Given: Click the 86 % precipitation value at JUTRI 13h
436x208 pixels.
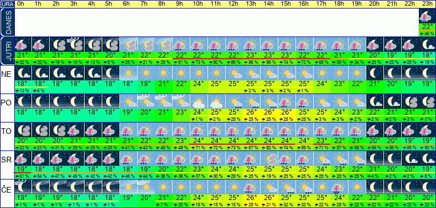Looking at the screenshot, I should (251, 63).
